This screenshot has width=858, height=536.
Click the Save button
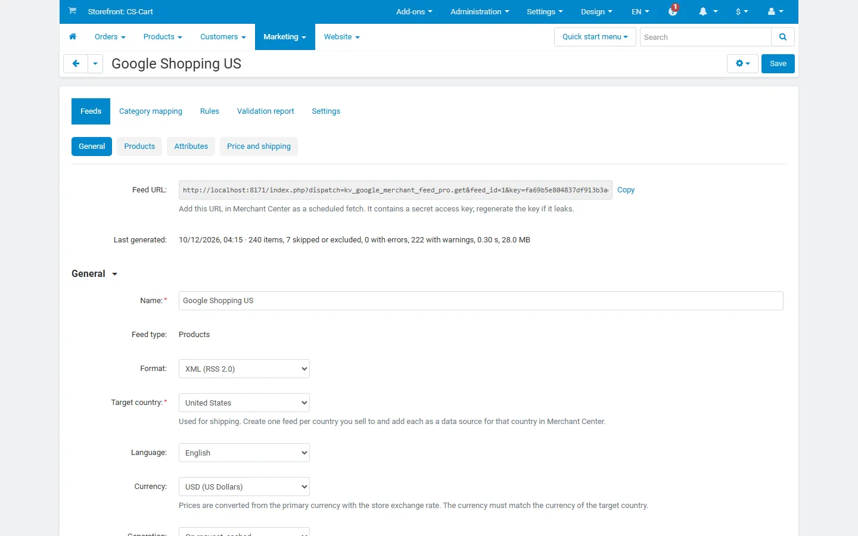click(x=778, y=64)
